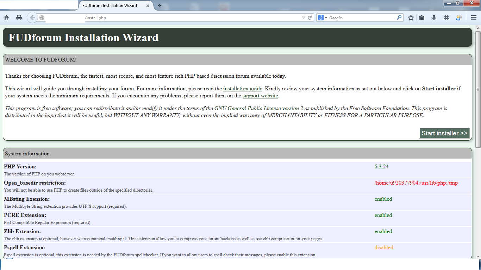481x270 pixels.
Task: Click the PHP Version: label
Action: pyautogui.click(x=20, y=167)
